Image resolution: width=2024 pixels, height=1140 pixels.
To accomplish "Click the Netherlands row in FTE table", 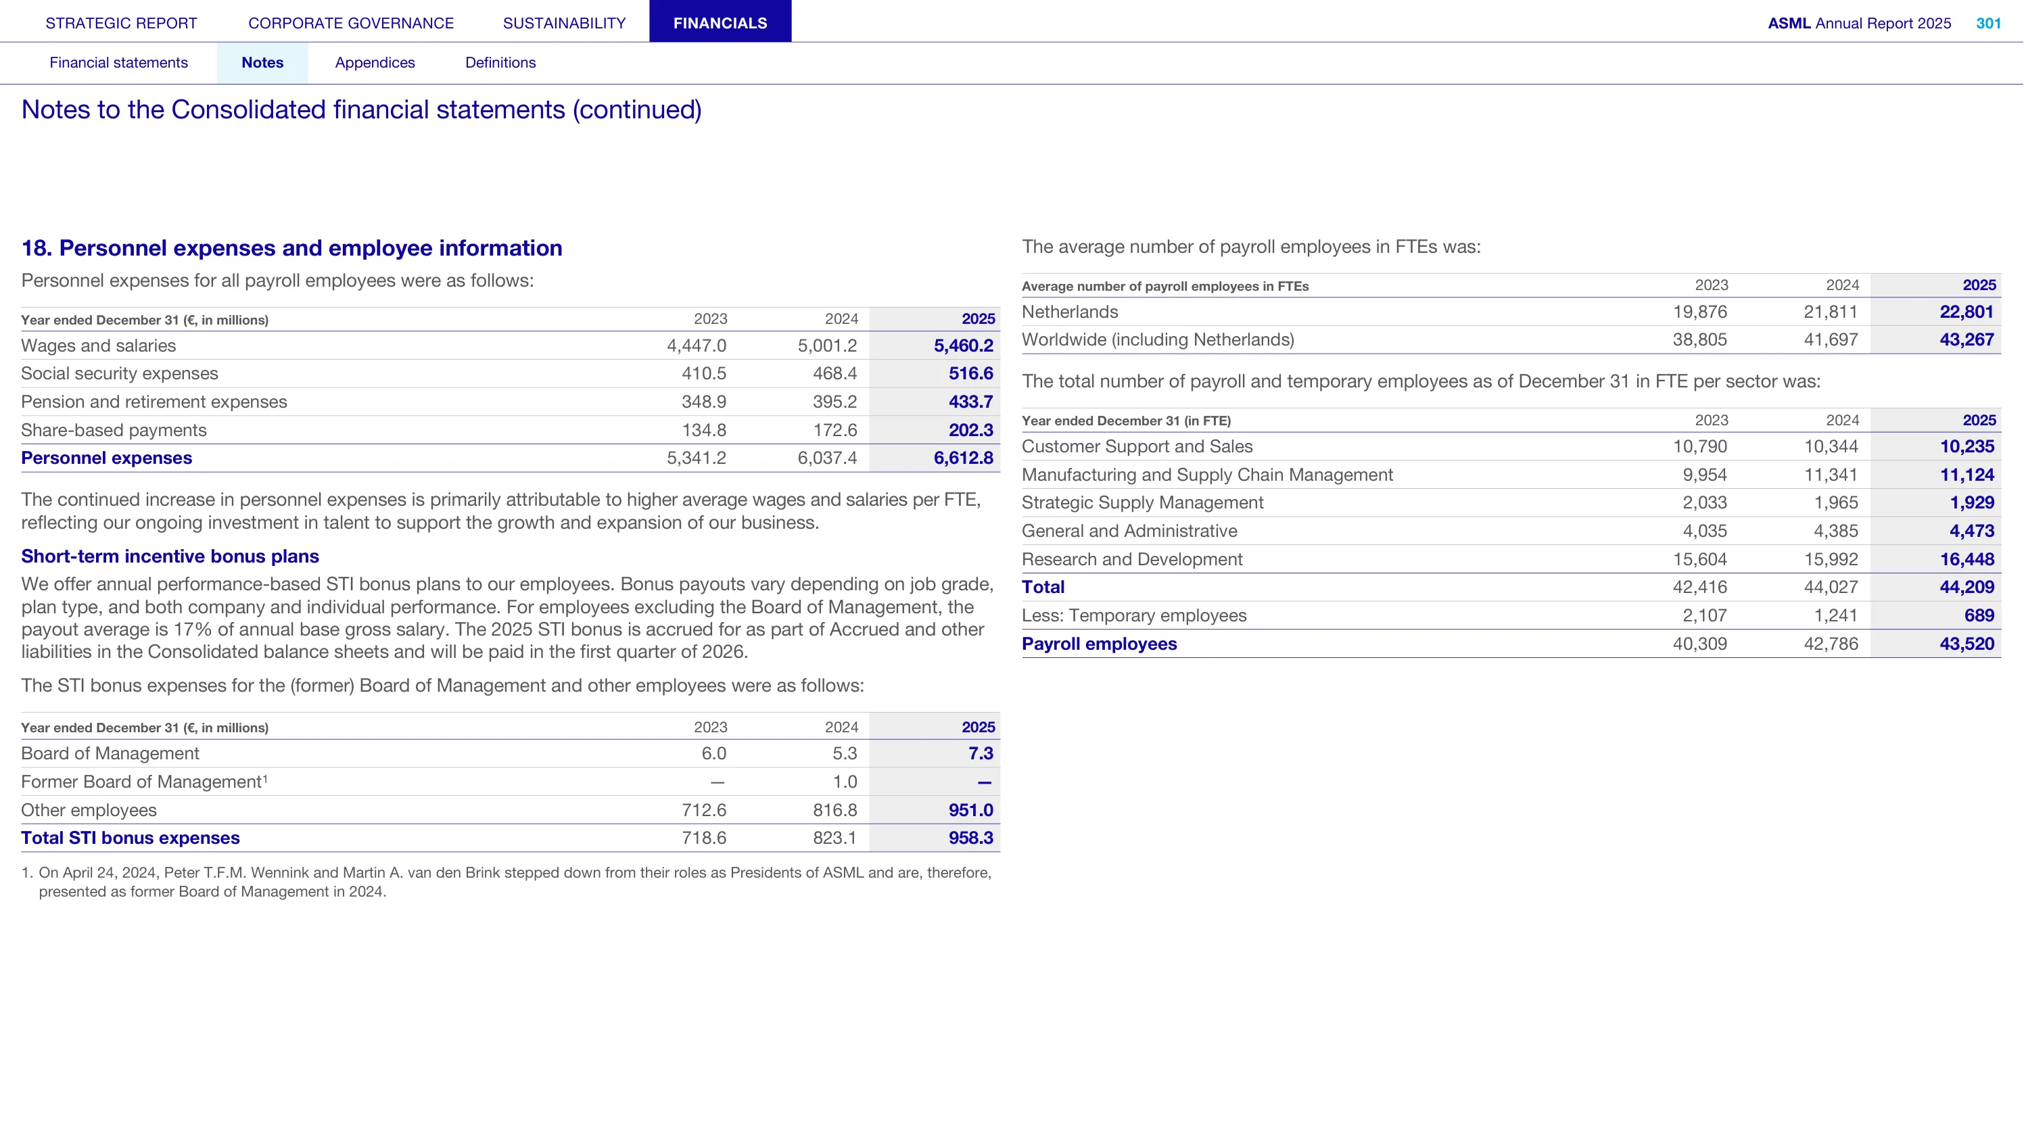I will point(1511,312).
